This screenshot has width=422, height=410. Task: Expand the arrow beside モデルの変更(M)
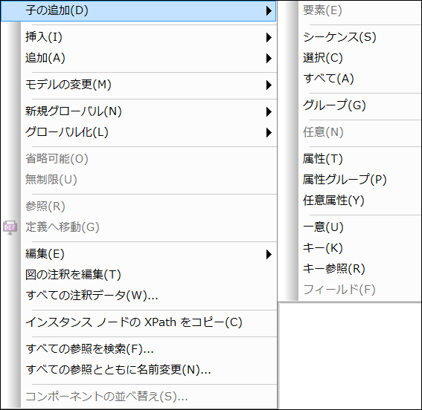pyautogui.click(x=269, y=85)
